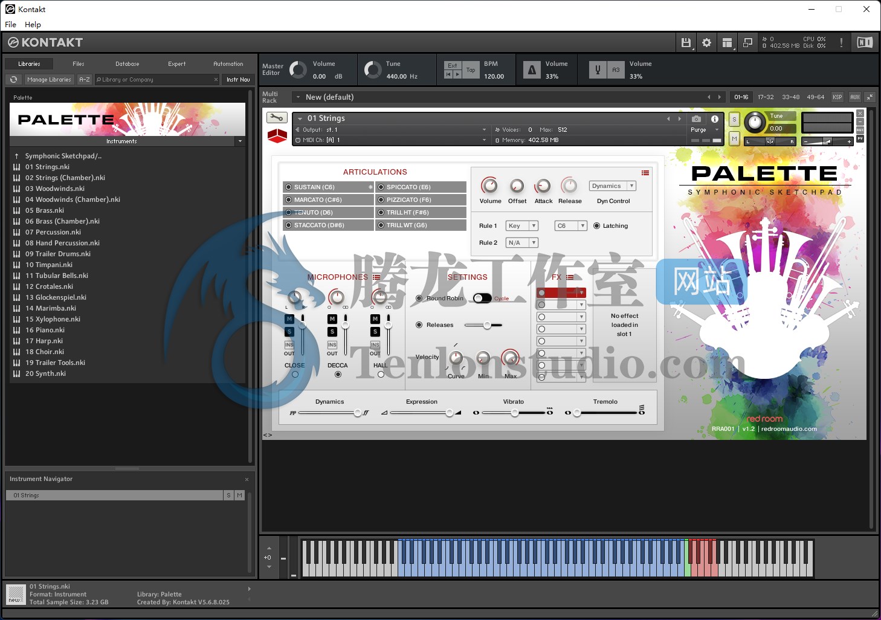Click the Manage Libraries button
881x620 pixels.
49,80
